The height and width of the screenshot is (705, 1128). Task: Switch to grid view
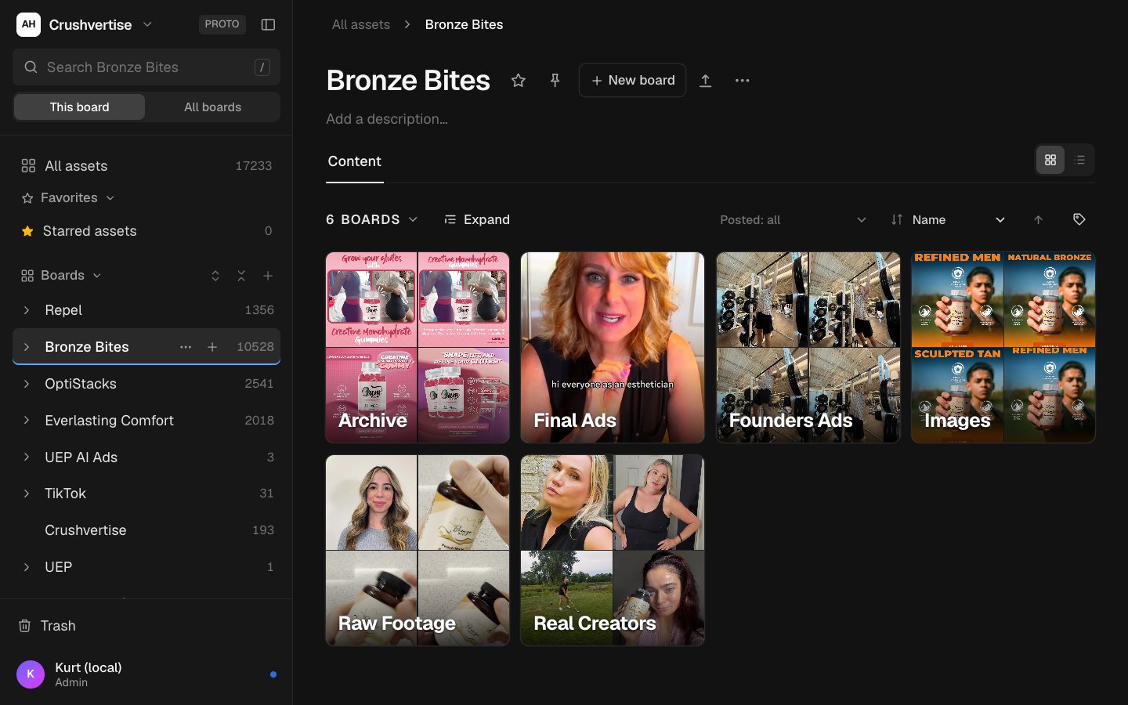(x=1050, y=160)
